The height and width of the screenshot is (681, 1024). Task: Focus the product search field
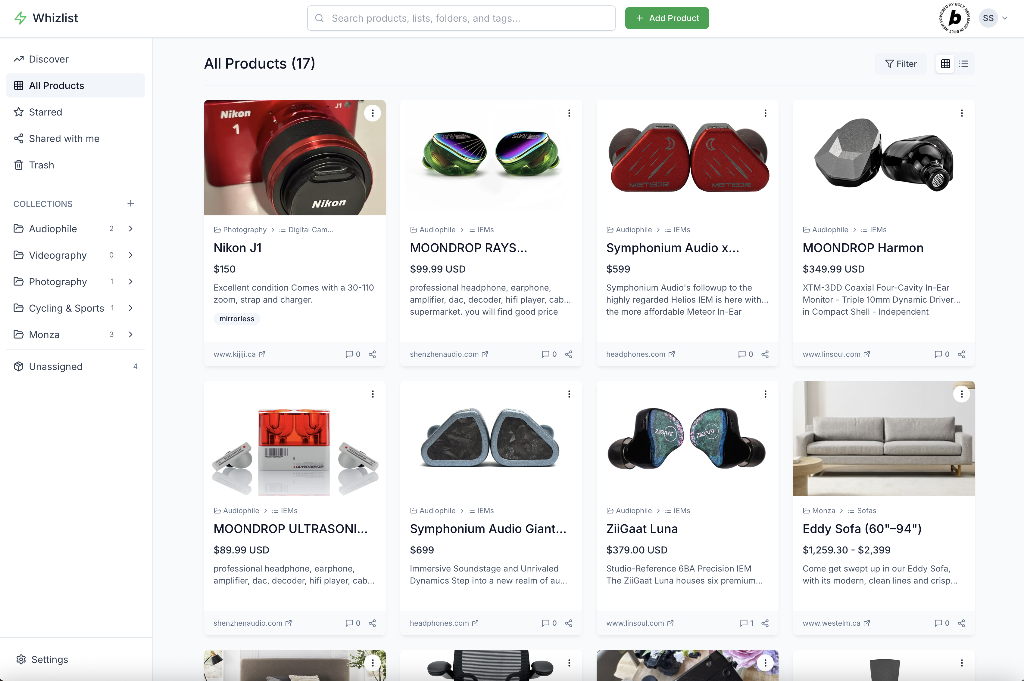pyautogui.click(x=461, y=18)
